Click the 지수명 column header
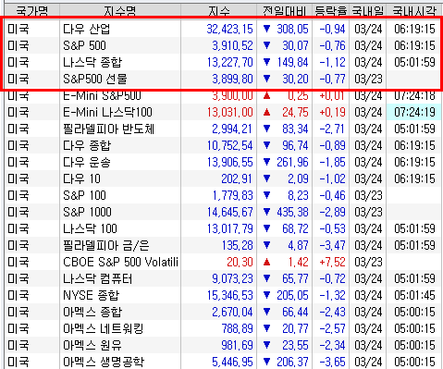 (x=120, y=11)
